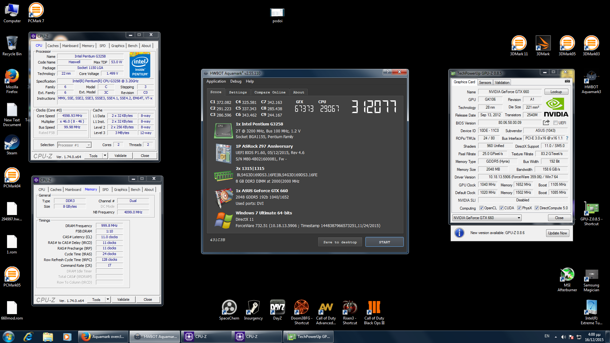This screenshot has height=343, width=610.
Task: Open the Computer desktop icon
Action: point(12,13)
